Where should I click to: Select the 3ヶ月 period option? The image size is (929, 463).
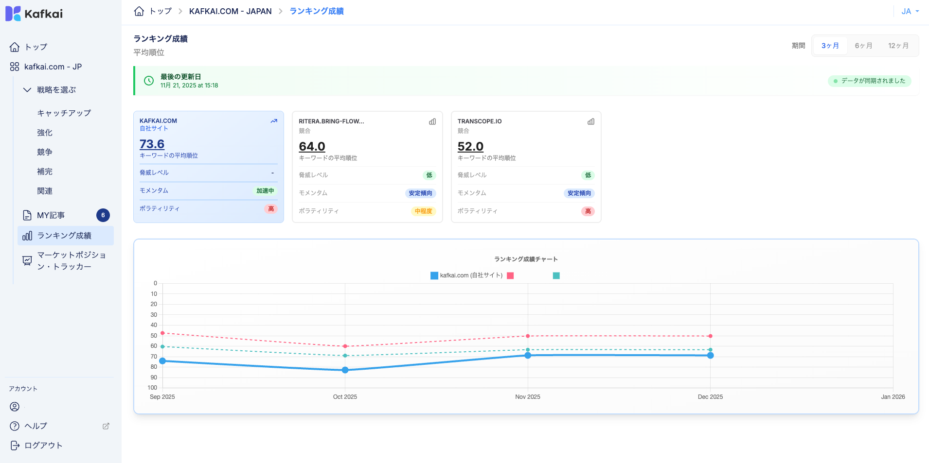[830, 46]
